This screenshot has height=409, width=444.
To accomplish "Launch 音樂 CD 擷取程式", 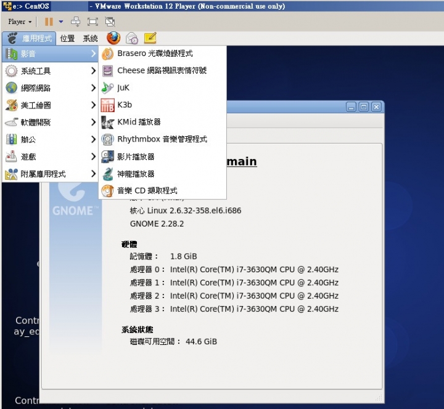I will [x=163, y=190].
